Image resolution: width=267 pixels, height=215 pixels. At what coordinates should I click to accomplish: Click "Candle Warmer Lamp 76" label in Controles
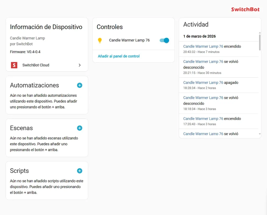(130, 40)
